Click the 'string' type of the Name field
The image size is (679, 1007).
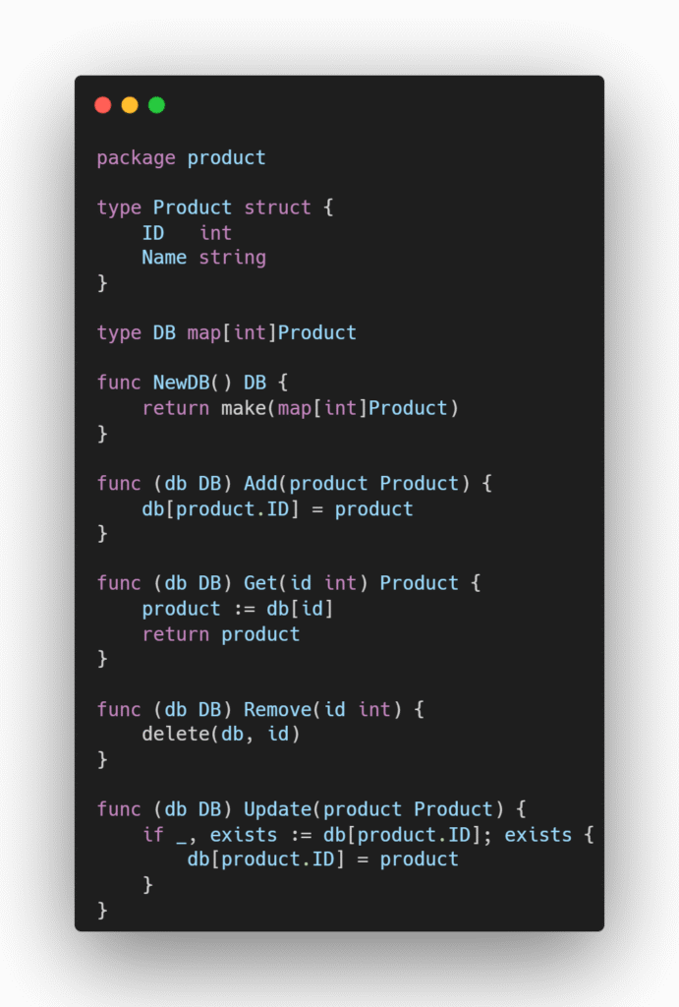(232, 258)
